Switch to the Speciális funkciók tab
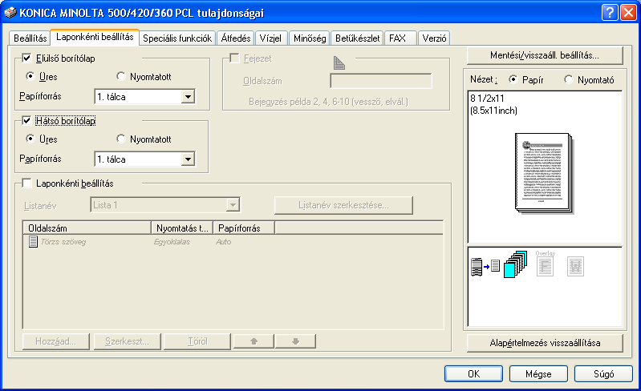This screenshot has height=391, width=641. point(177,38)
